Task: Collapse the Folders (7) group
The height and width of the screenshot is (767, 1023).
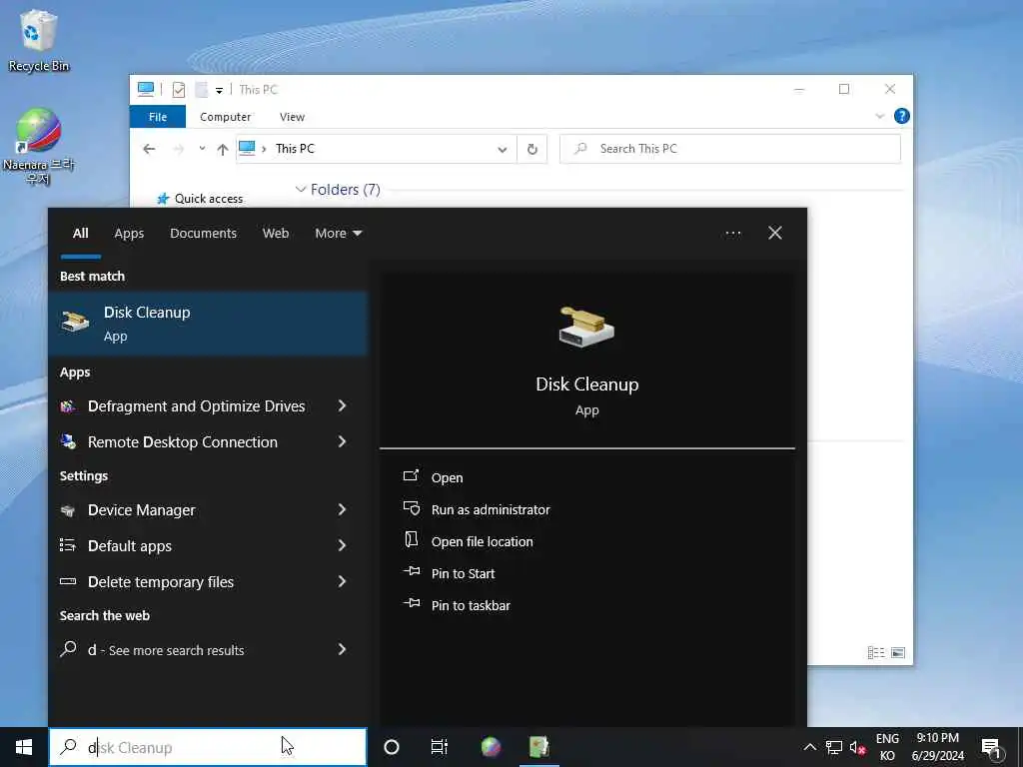Action: (301, 189)
